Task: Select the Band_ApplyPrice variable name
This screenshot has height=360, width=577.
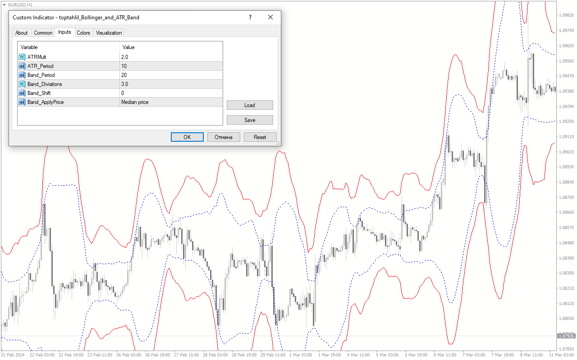Action: (46, 102)
